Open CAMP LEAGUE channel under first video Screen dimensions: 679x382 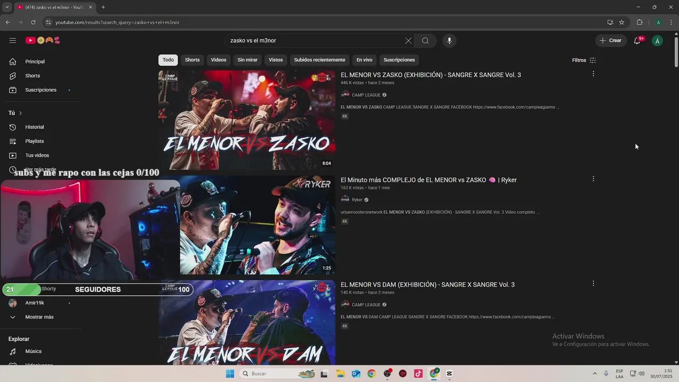click(366, 95)
